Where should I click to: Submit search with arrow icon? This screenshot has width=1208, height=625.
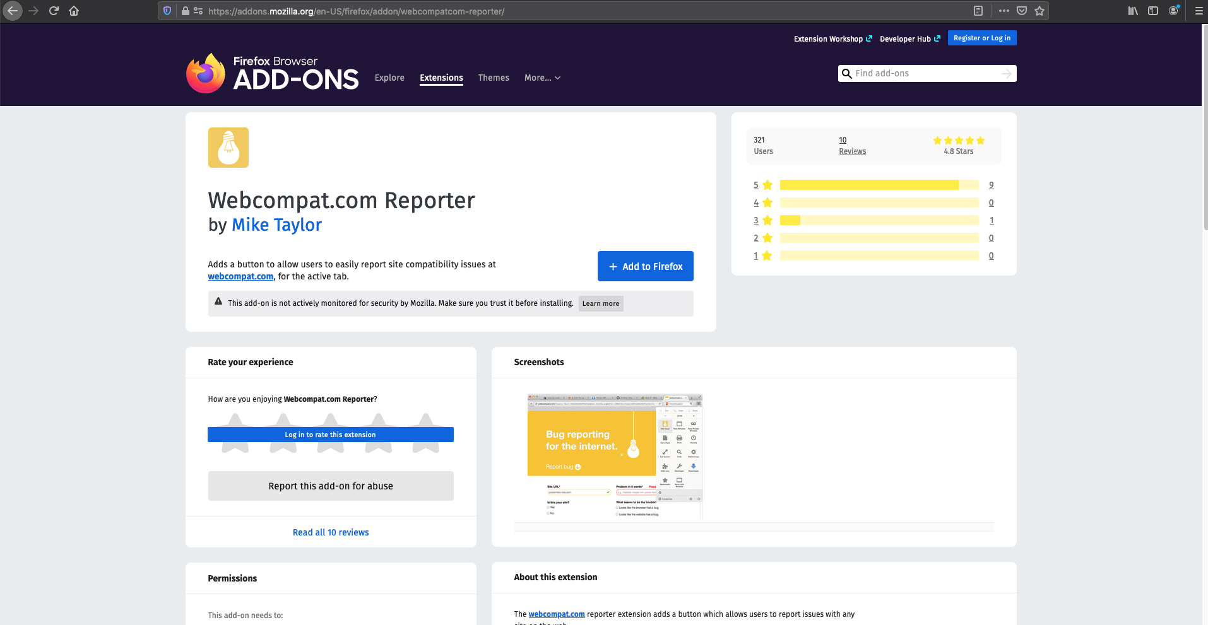point(1006,74)
